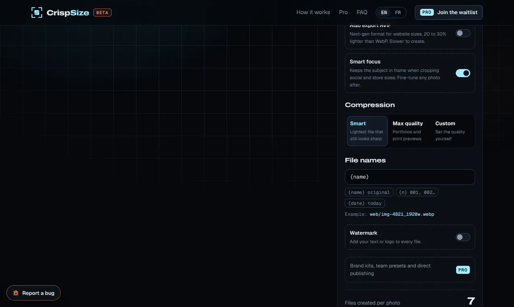Focus the File names input field
The width and height of the screenshot is (514, 307).
tap(410, 177)
